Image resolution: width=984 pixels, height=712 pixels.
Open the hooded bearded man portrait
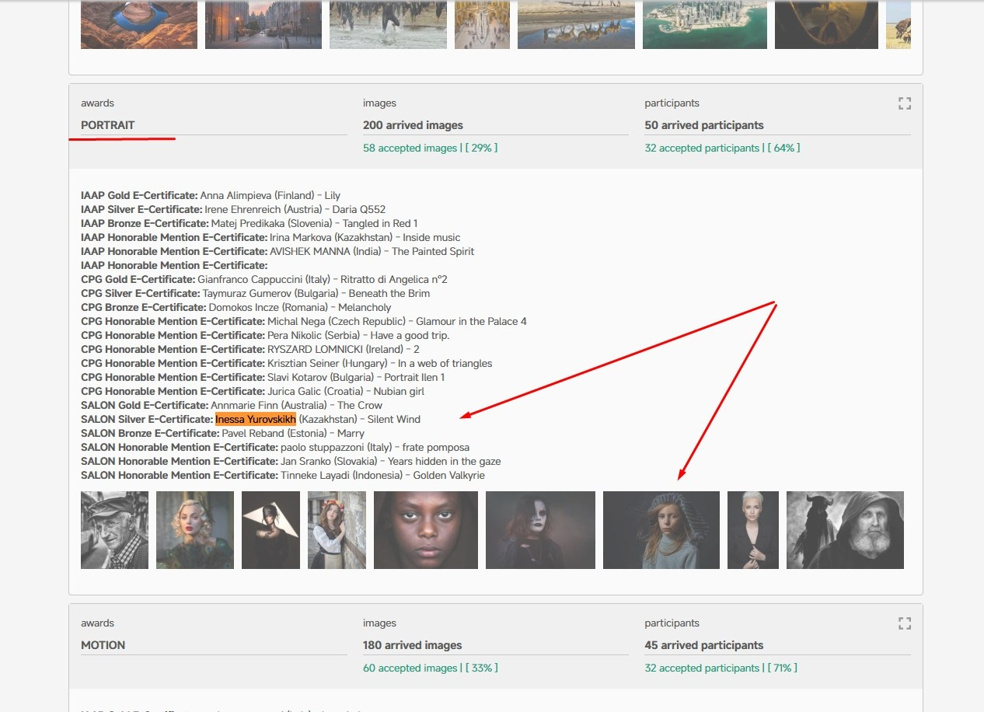pos(845,530)
